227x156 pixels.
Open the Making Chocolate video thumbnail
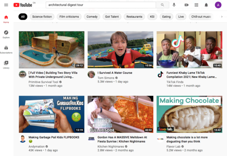click(x=190, y=114)
